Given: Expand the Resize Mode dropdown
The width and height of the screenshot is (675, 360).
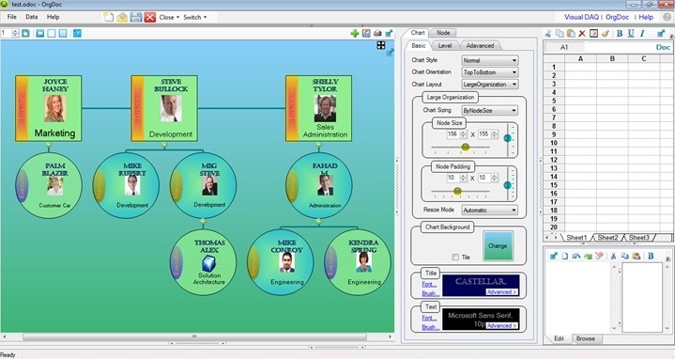Looking at the screenshot, I should [x=490, y=210].
